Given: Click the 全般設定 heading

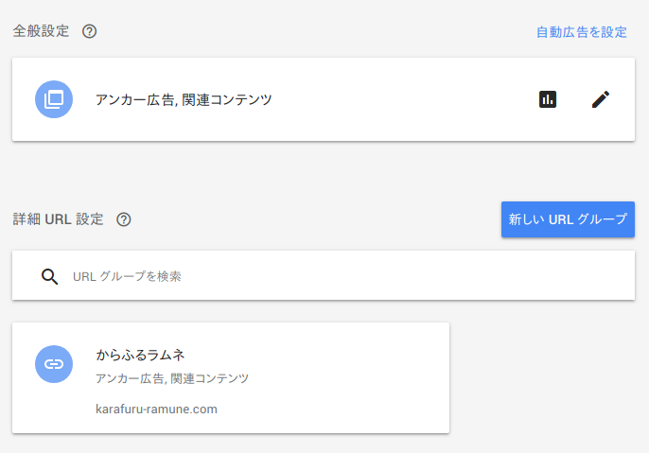Looking at the screenshot, I should (x=41, y=31).
